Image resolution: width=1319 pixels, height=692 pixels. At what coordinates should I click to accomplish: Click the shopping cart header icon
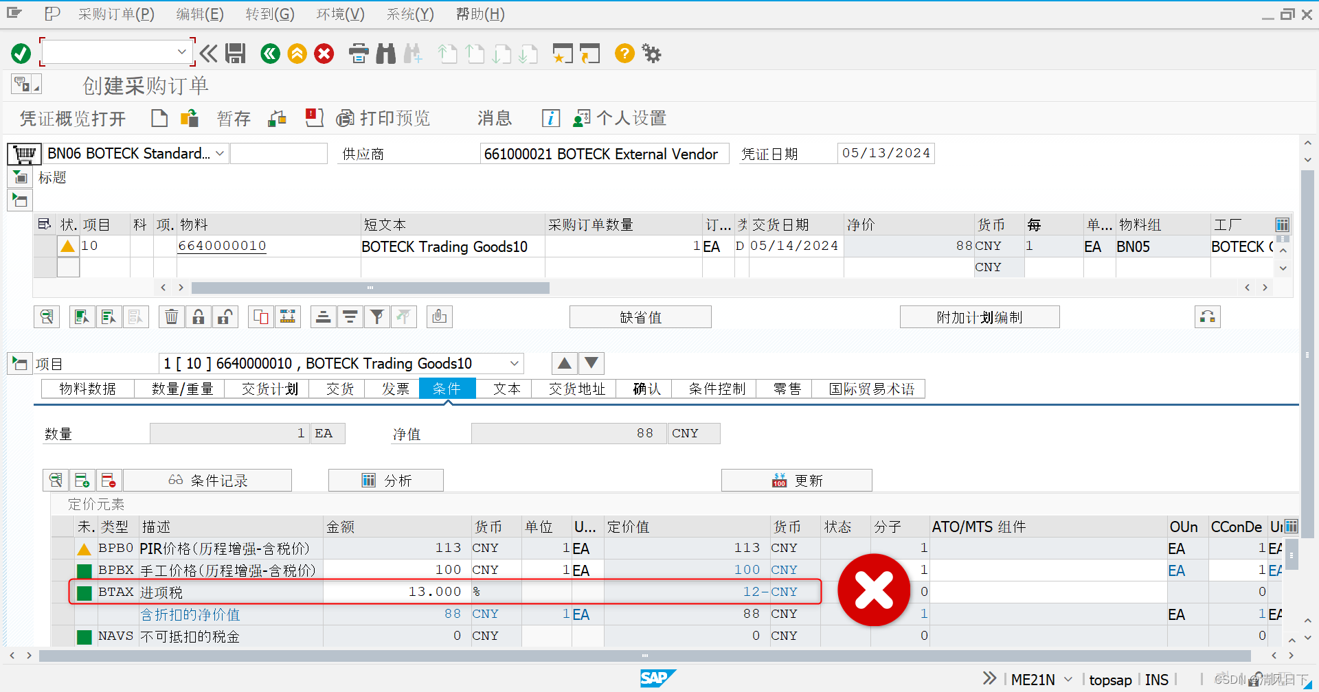tap(24, 154)
